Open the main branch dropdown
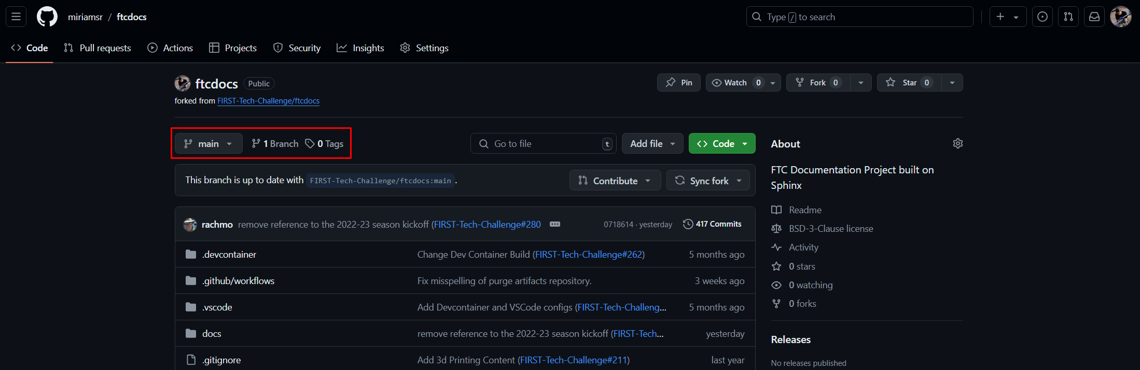Image resolution: width=1140 pixels, height=370 pixels. point(208,143)
